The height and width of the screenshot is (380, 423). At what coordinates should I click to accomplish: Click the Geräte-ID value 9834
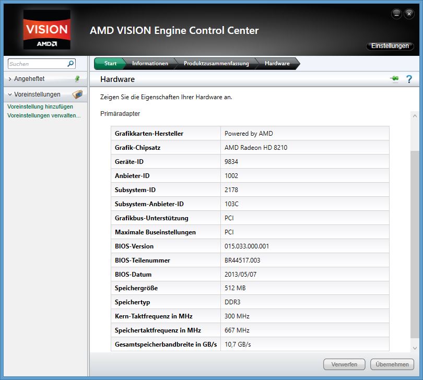tap(231, 161)
